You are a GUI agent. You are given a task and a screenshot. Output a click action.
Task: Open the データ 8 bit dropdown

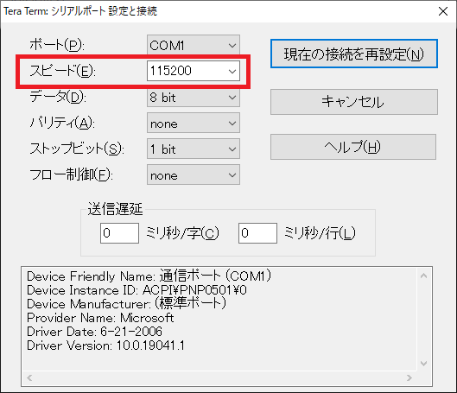194,97
